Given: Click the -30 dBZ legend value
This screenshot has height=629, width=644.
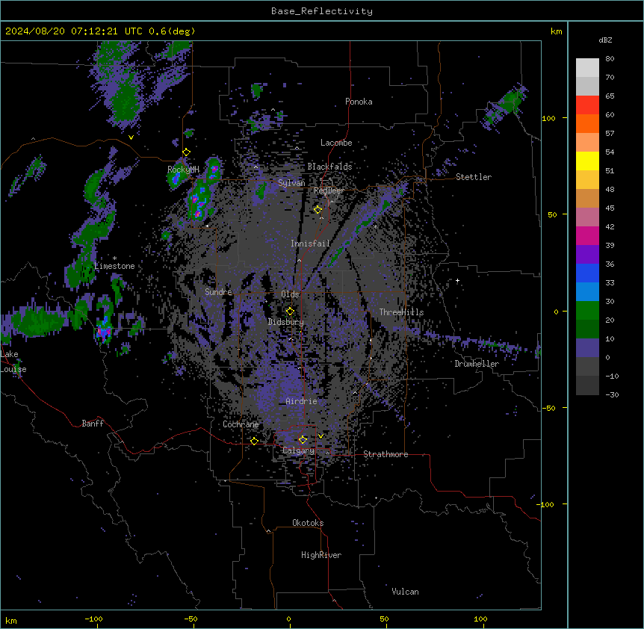Looking at the screenshot, I should tap(612, 394).
